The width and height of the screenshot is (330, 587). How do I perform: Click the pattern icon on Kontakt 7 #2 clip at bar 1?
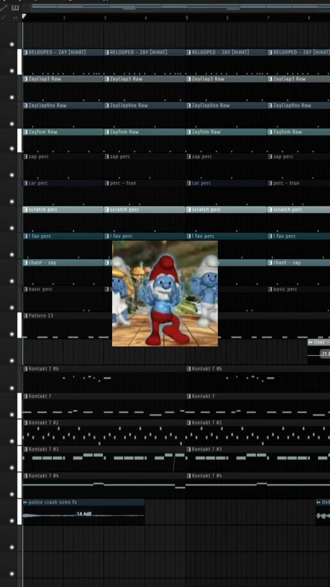[25, 423]
